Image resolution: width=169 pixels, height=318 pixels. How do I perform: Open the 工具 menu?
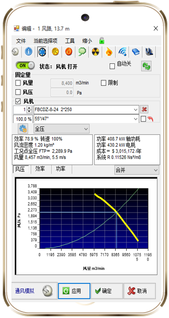(x=70, y=41)
